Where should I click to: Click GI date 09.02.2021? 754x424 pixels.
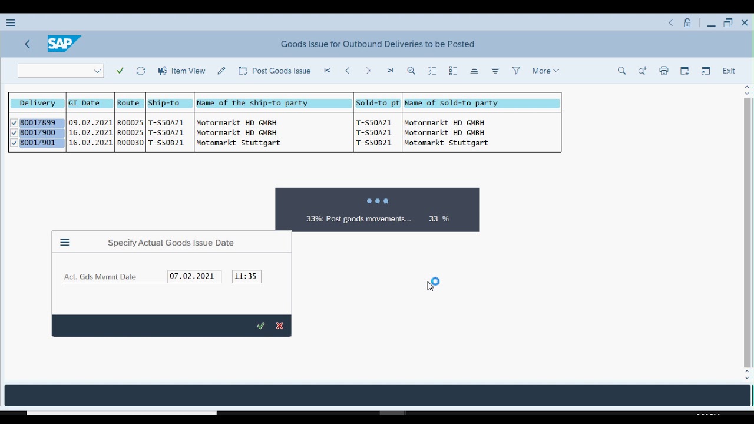pyautogui.click(x=91, y=123)
